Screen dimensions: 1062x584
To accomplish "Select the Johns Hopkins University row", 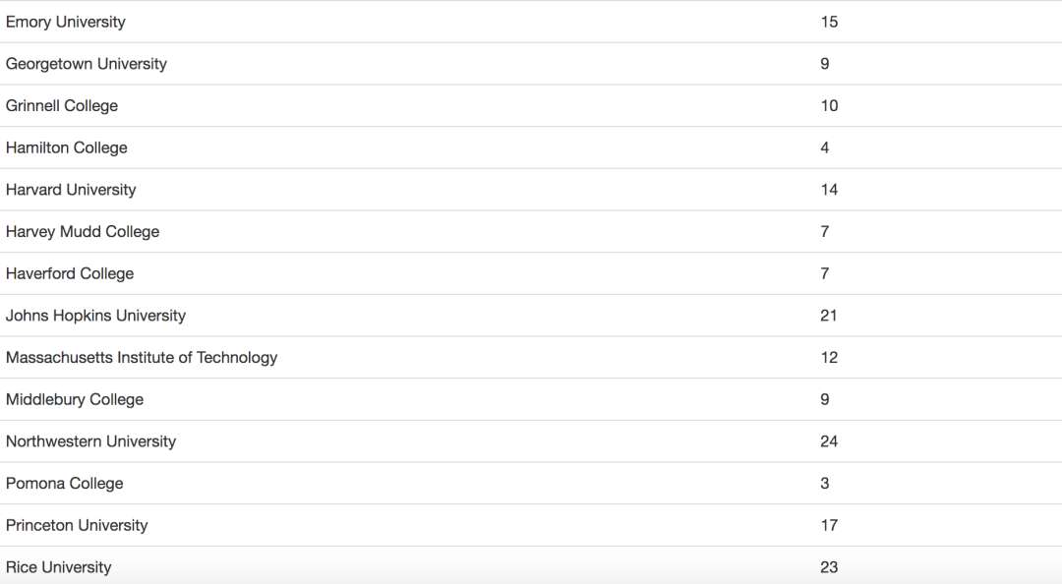I will 95,316.
